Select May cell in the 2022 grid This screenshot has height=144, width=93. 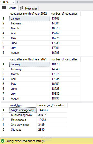pos(29,38)
